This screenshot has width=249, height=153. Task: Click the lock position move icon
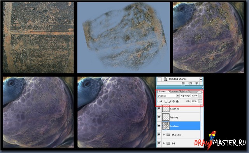pos(174,101)
